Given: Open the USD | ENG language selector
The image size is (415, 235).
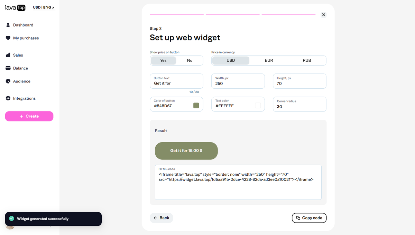Looking at the screenshot, I should (44, 8).
